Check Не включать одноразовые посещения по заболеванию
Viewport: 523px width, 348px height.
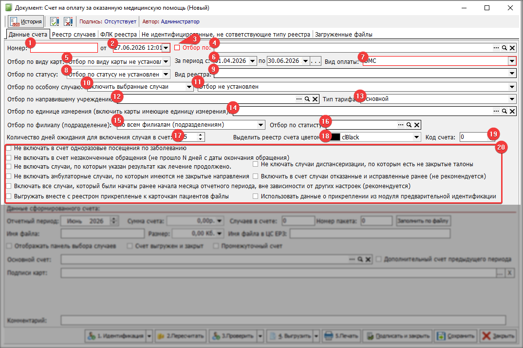pos(9,148)
